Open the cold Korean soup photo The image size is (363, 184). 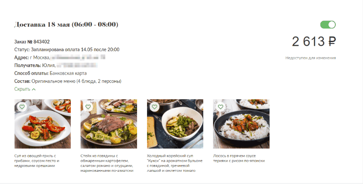pyautogui.click(x=175, y=124)
